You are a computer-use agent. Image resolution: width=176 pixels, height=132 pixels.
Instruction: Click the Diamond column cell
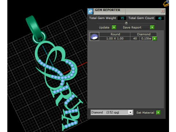click(144, 34)
